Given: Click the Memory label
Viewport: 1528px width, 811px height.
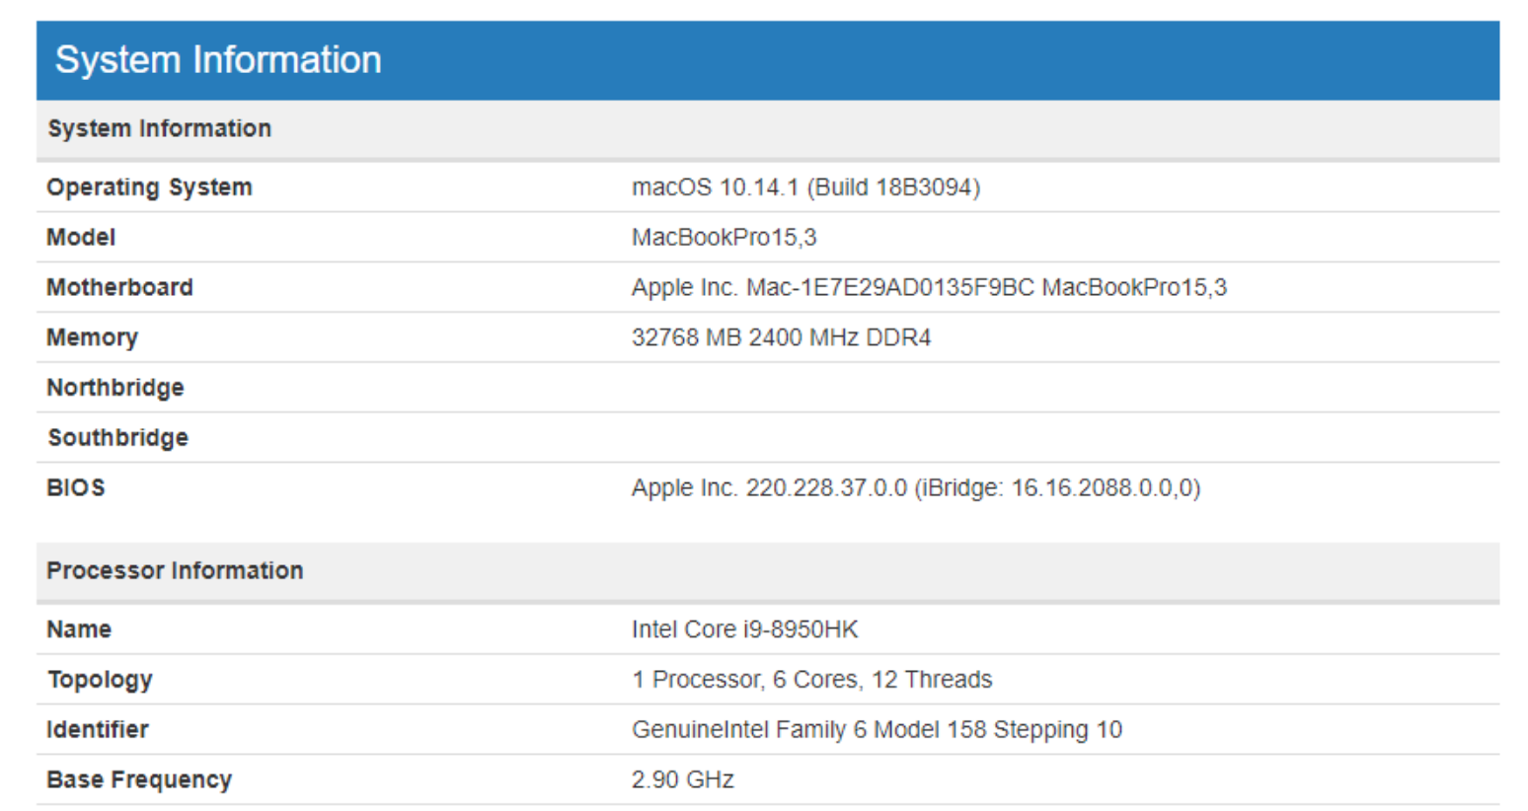Looking at the screenshot, I should pos(92,337).
